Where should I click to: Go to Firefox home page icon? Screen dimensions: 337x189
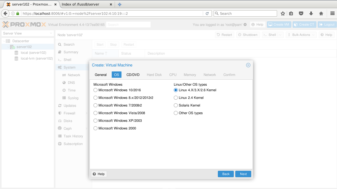(321, 13)
